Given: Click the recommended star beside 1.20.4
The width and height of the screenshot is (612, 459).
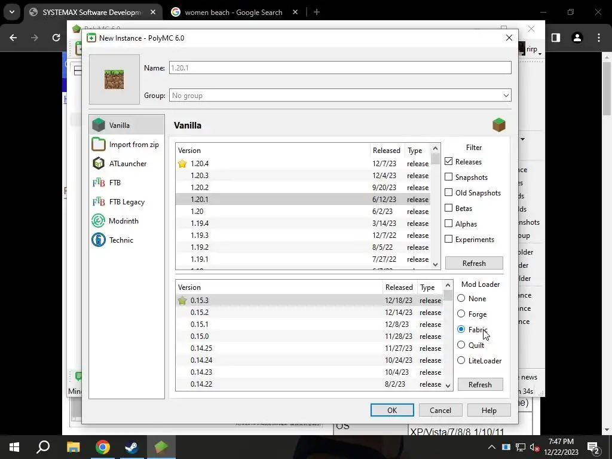Looking at the screenshot, I should [182, 164].
